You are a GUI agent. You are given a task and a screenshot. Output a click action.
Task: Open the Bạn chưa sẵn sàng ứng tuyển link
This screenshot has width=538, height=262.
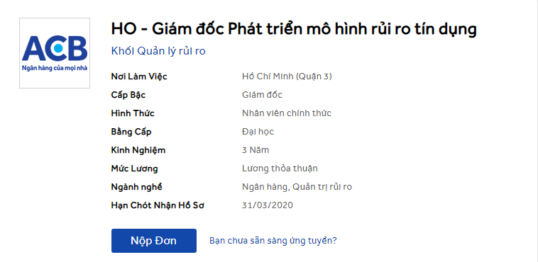[x=273, y=241]
